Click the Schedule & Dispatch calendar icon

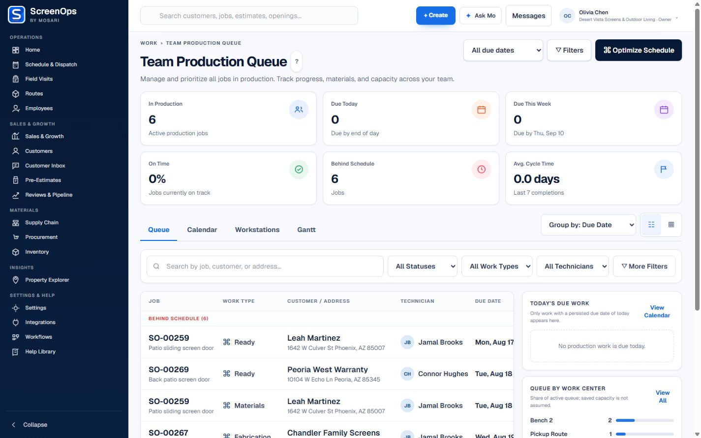16,64
